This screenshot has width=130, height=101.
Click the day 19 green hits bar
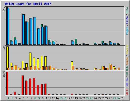pyautogui.click(x=76, y=42)
